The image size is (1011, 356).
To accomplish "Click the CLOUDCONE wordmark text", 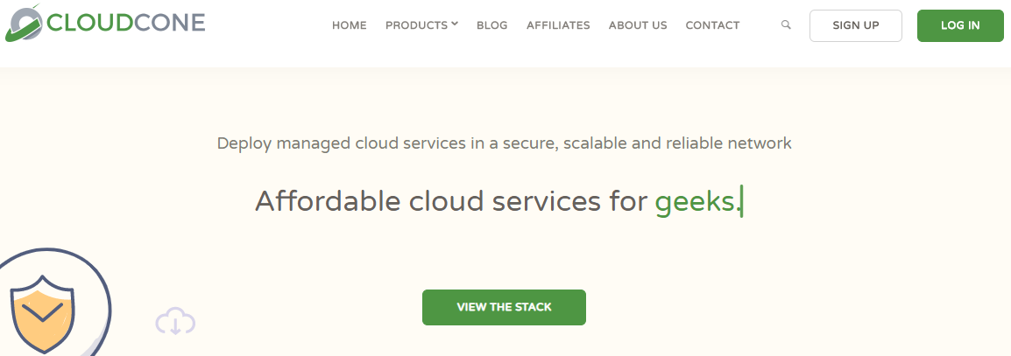I will coord(126,23).
